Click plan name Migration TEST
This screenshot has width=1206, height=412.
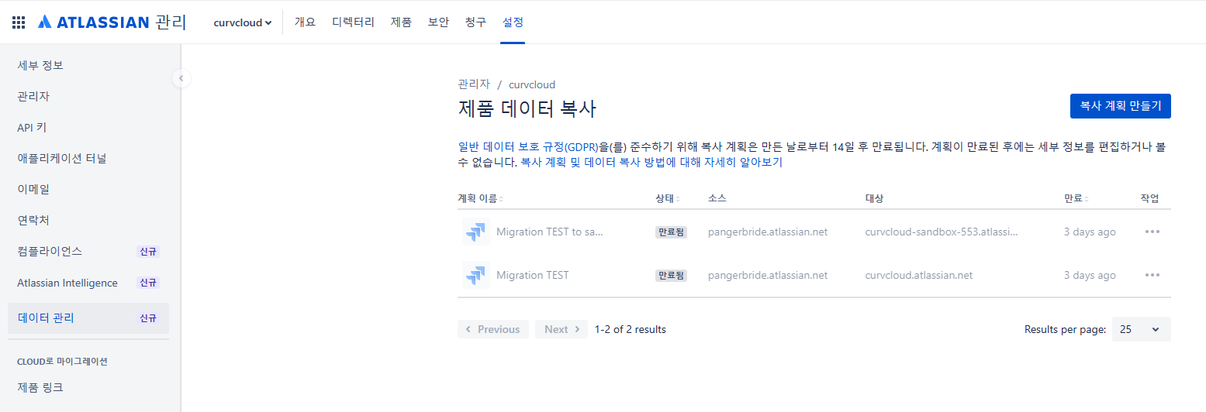532,275
